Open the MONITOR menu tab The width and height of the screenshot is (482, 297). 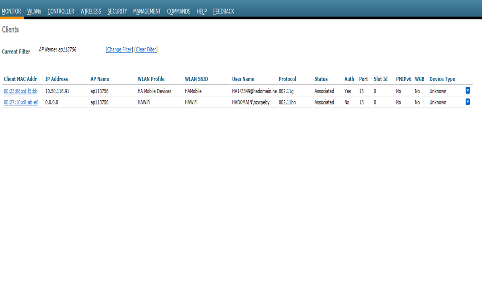click(x=11, y=11)
